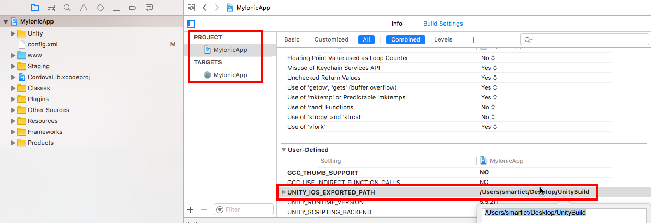This screenshot has height=223, width=651.
Task: Open the related items grid icon
Action: point(191,8)
